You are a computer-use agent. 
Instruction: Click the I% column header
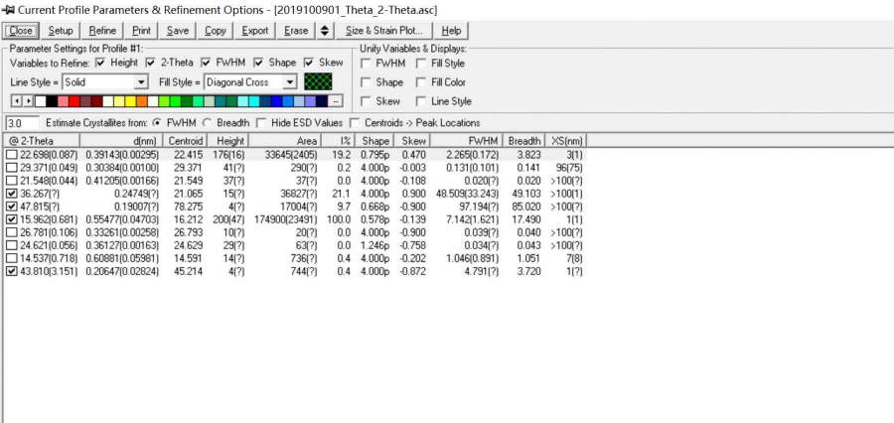(x=338, y=140)
